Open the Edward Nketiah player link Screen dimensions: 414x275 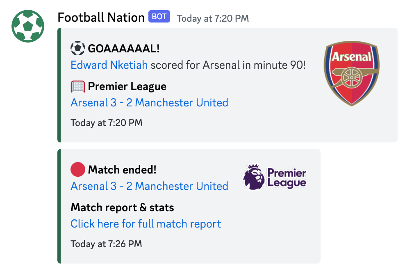pos(109,65)
